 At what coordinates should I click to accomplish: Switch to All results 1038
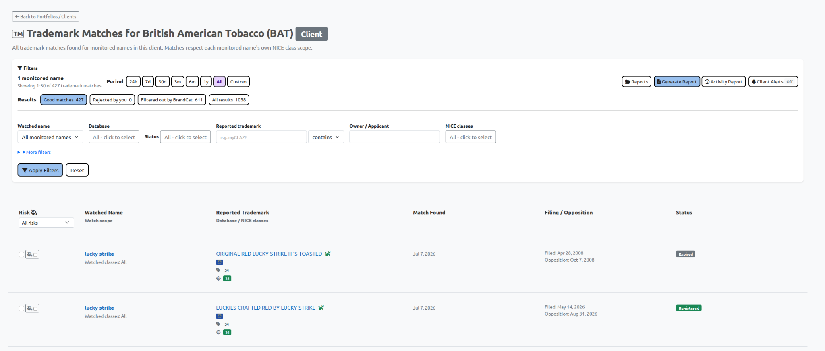[x=229, y=100]
